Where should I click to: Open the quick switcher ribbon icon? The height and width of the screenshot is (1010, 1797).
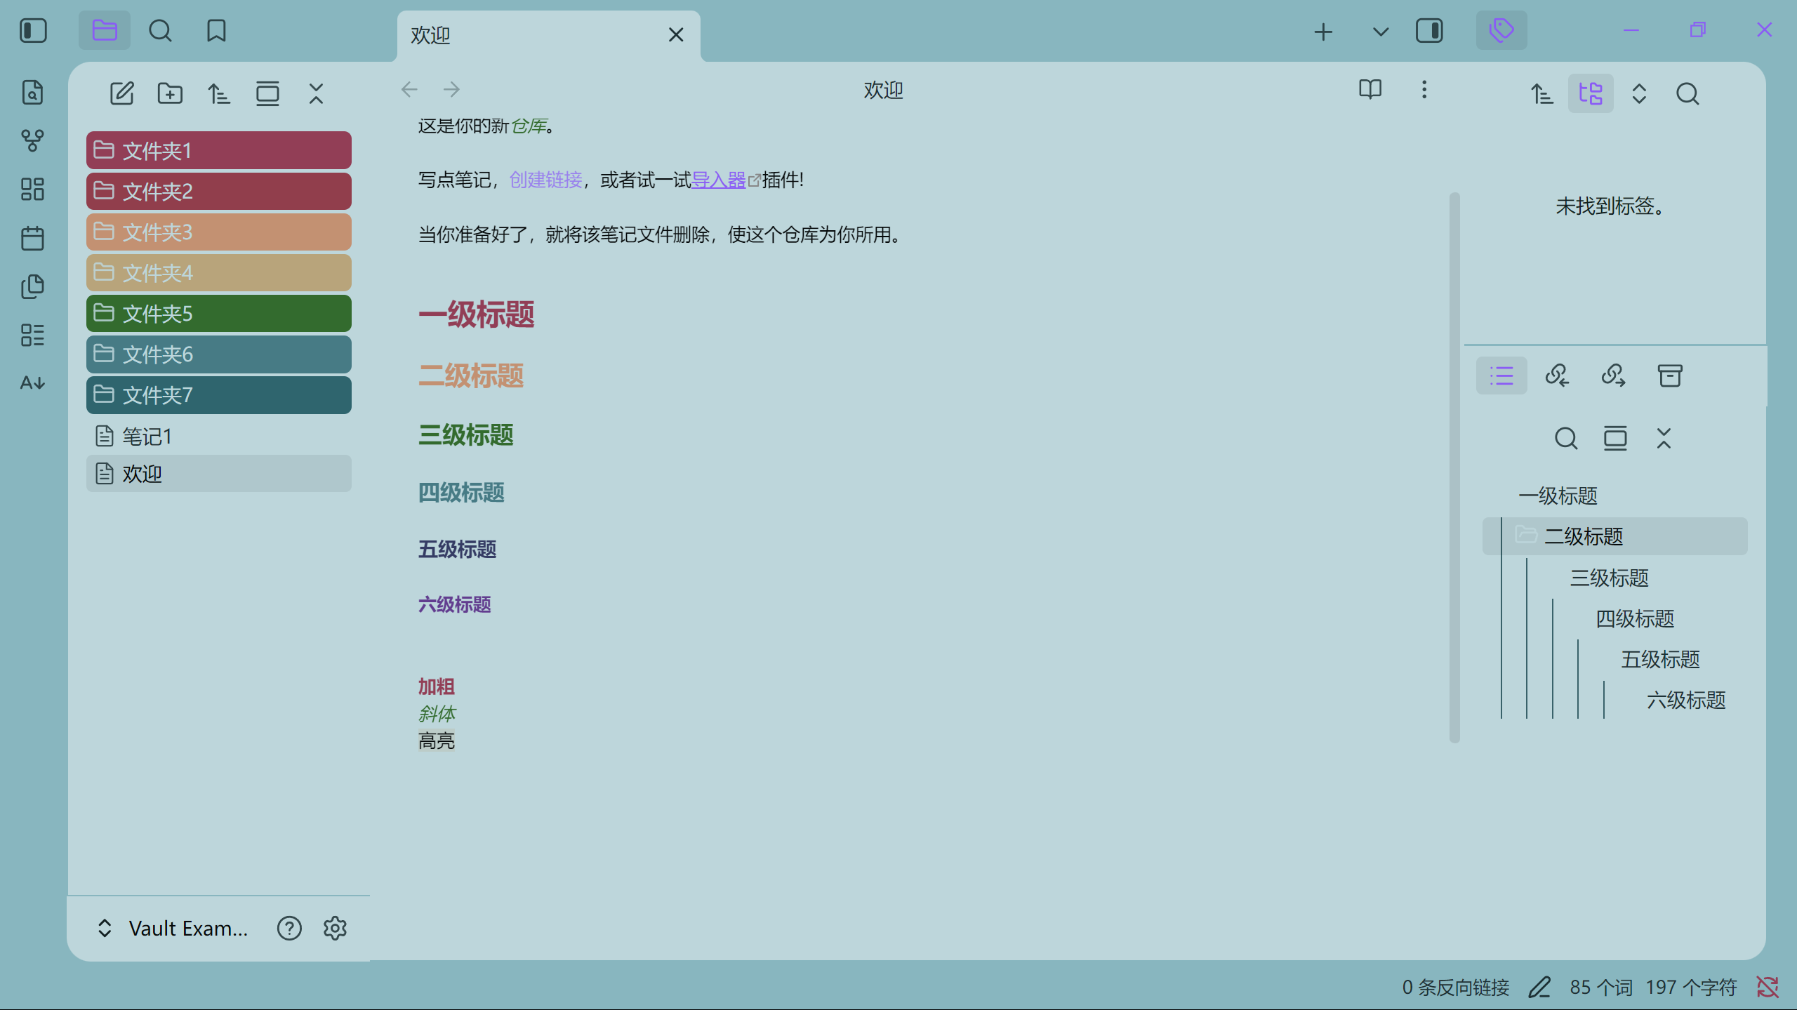click(32, 93)
